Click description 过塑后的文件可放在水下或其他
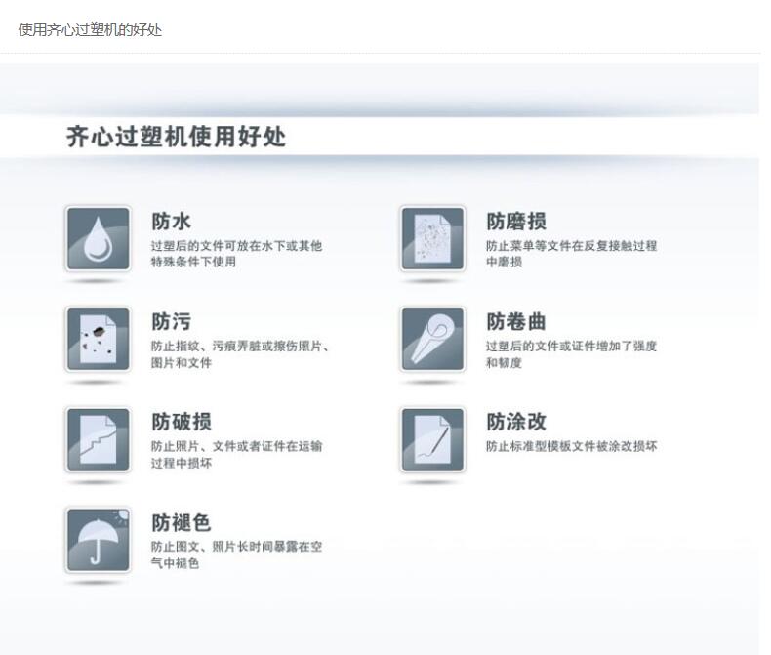 [x=236, y=245]
